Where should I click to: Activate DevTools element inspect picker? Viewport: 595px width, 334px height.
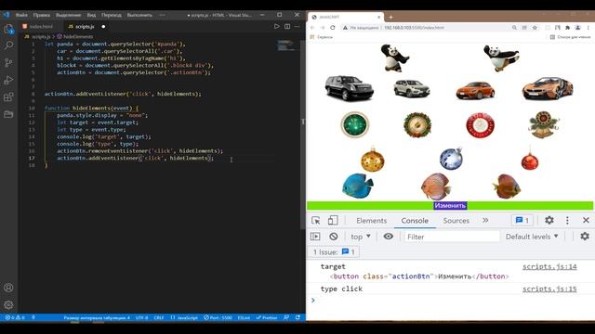pos(316,221)
